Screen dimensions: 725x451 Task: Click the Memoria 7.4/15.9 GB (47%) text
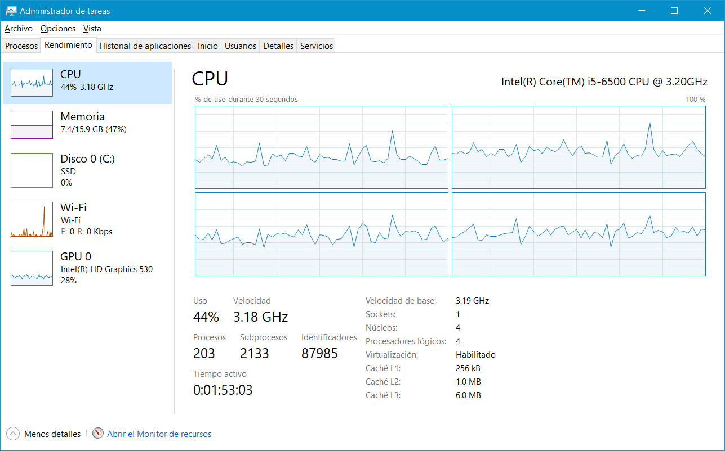coord(94,129)
